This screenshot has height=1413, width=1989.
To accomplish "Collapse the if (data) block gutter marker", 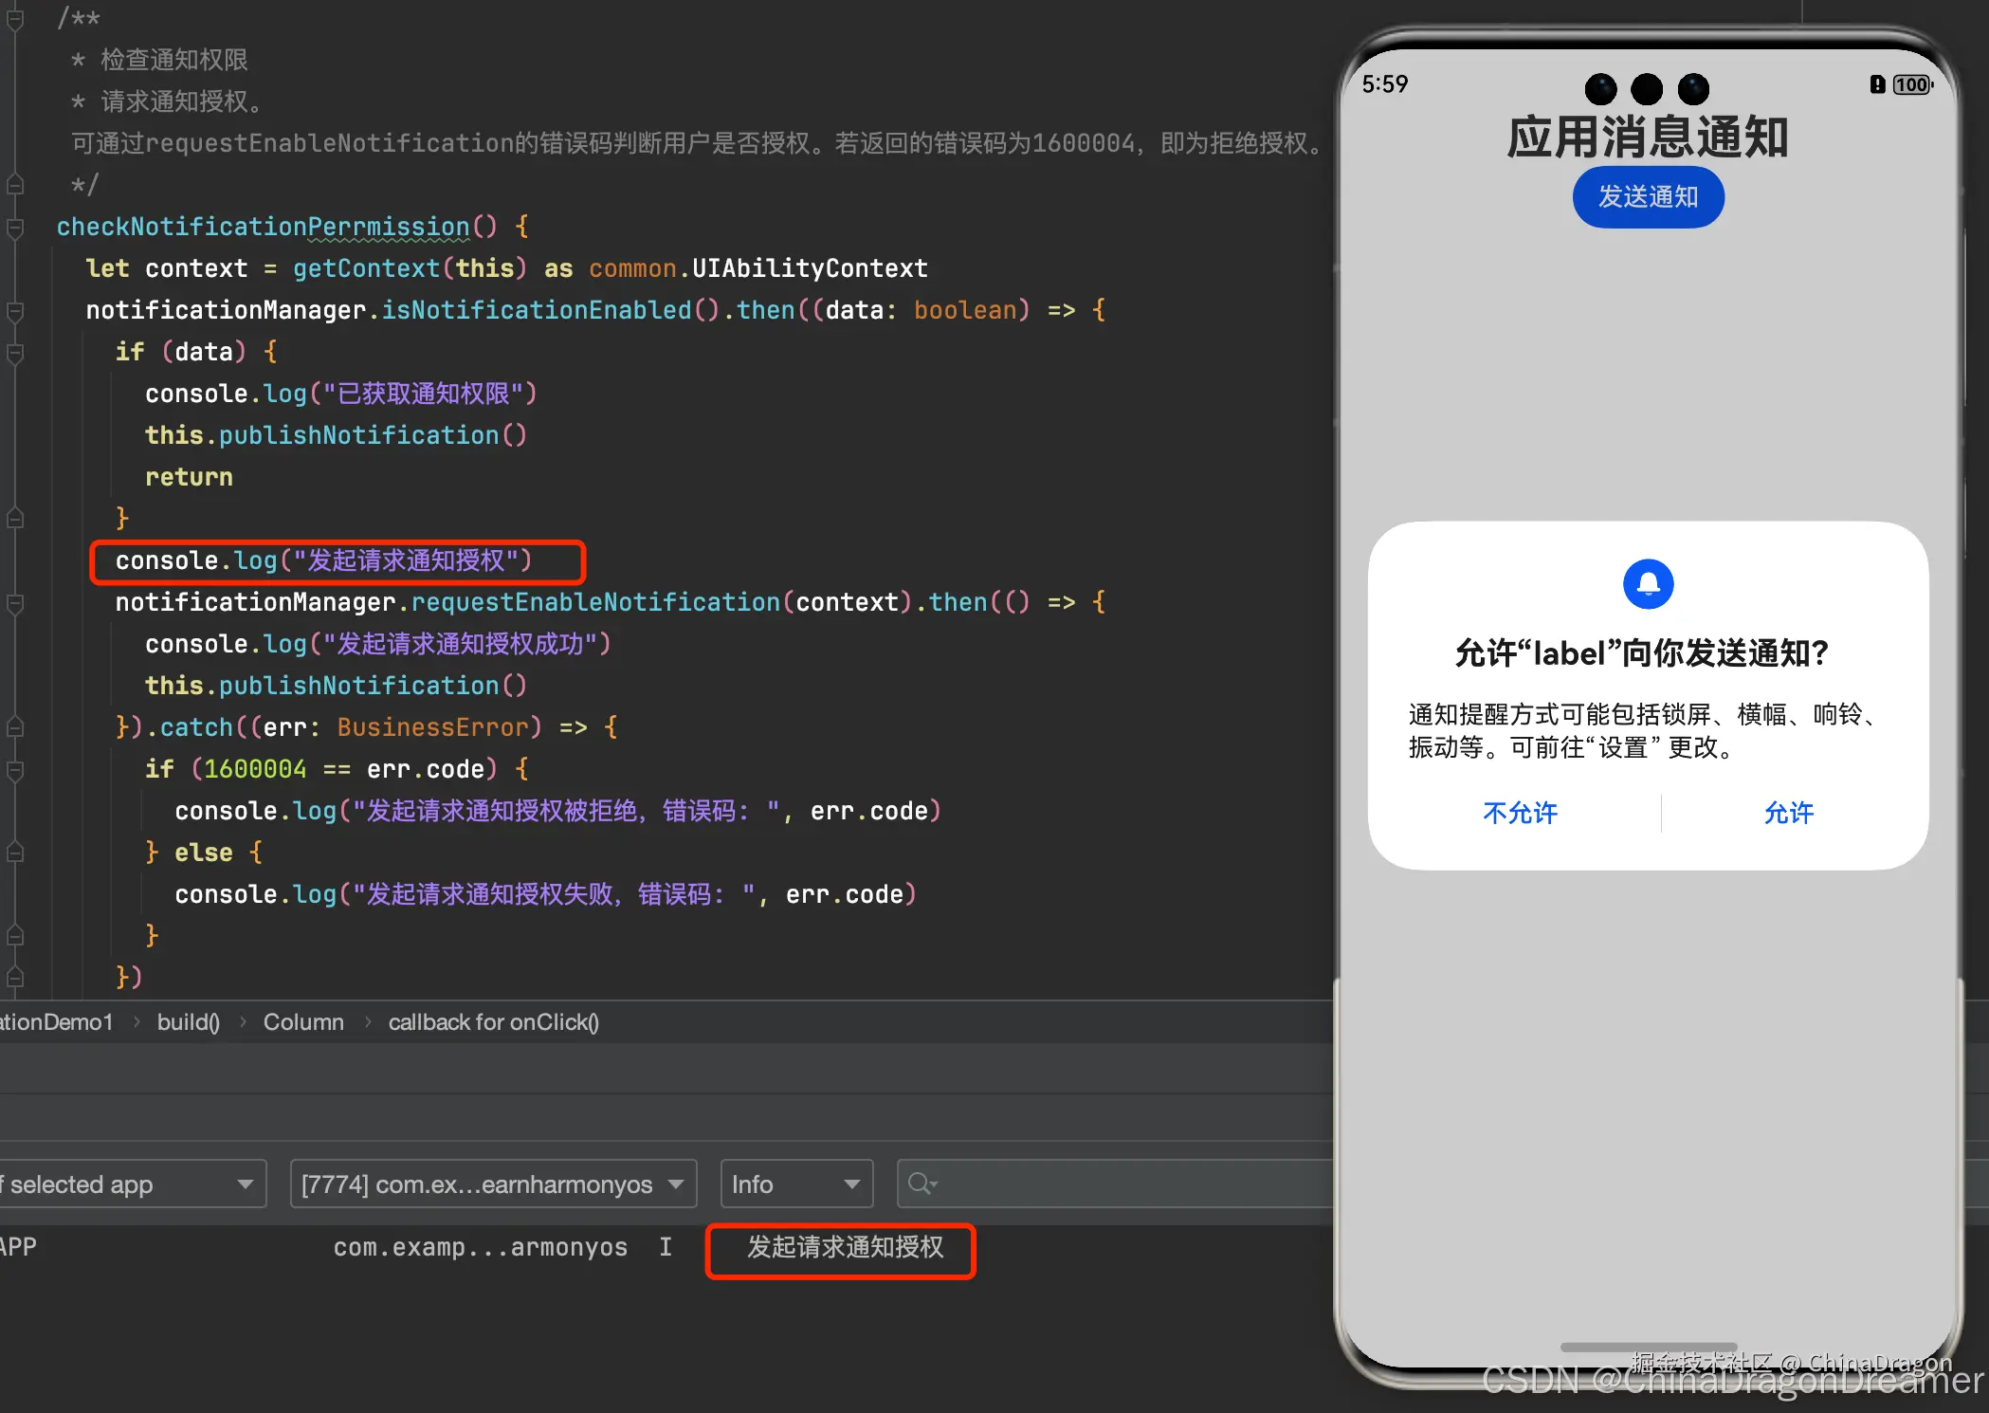I will click(x=15, y=353).
